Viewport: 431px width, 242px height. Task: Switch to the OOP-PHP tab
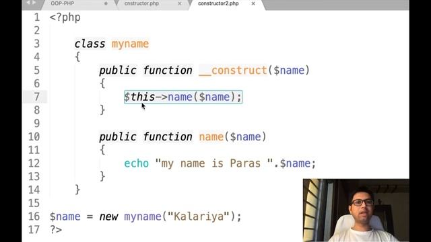point(63,3)
